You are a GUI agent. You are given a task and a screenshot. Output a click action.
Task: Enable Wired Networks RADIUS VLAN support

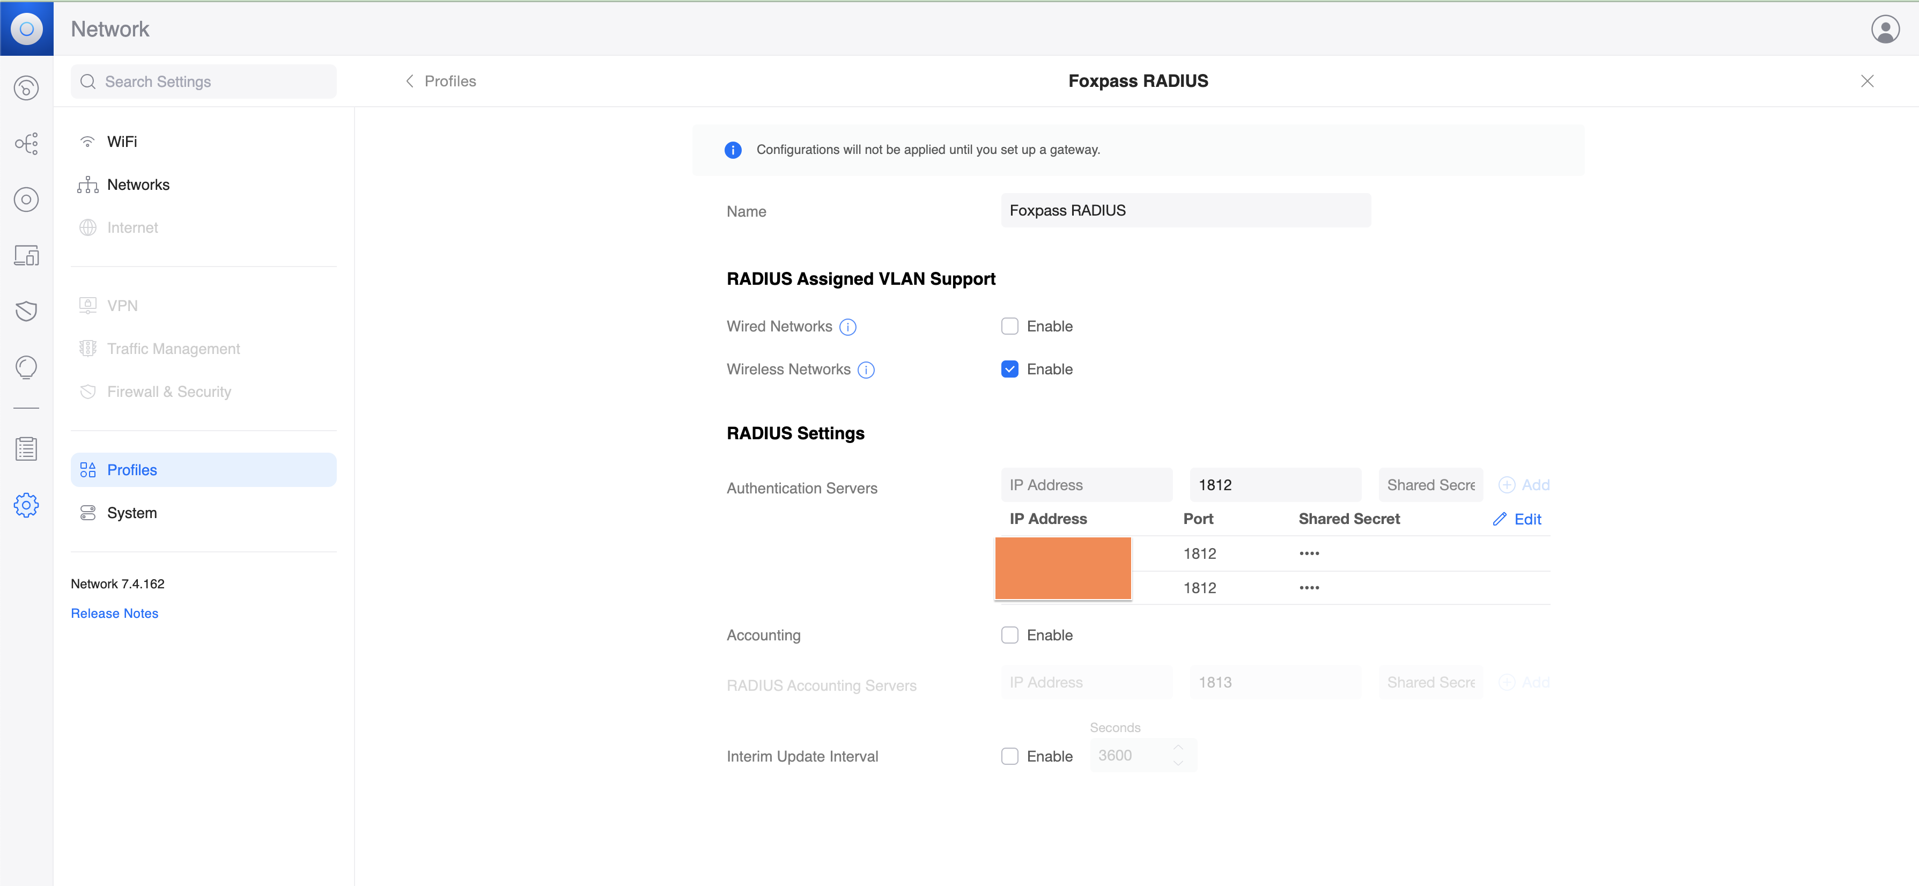click(x=1011, y=326)
